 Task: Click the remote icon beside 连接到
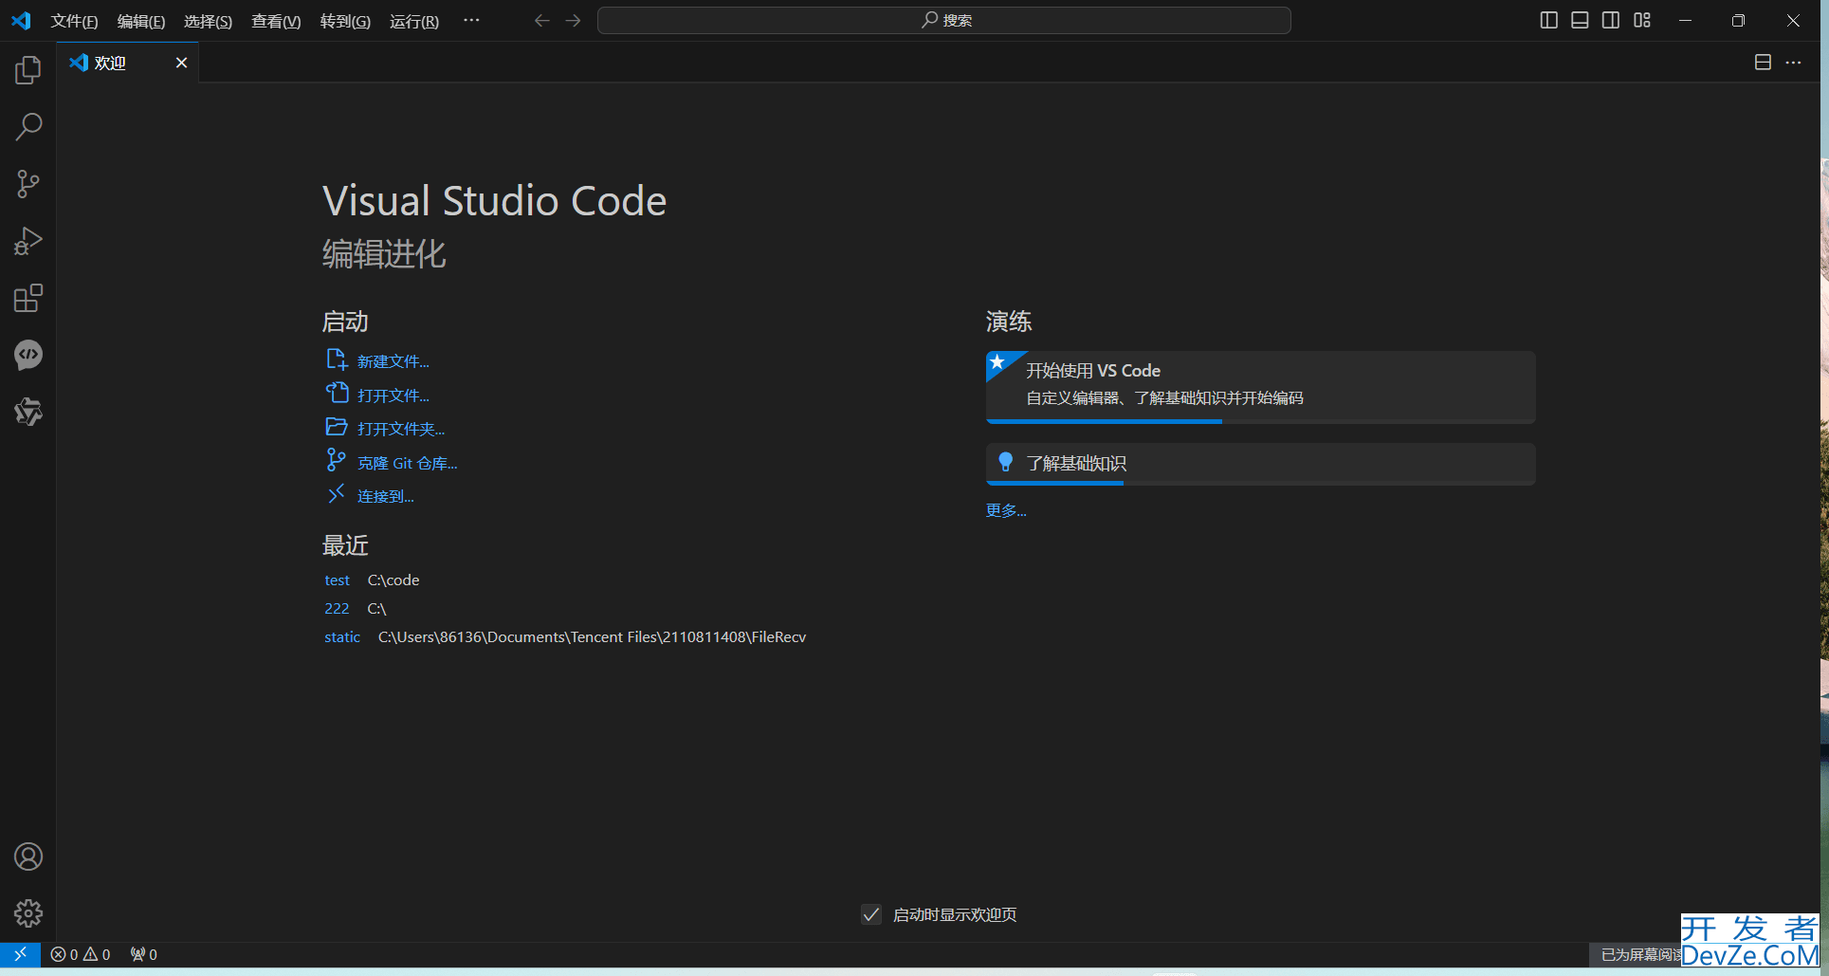coord(337,493)
